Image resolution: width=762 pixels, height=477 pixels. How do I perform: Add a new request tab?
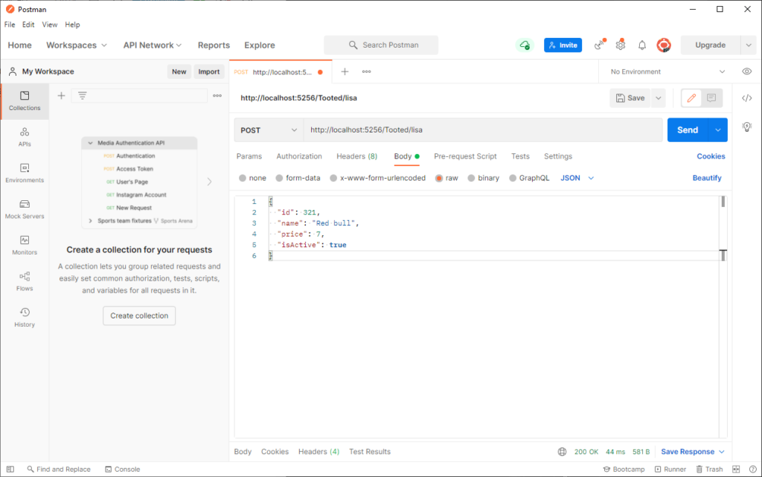tap(345, 71)
